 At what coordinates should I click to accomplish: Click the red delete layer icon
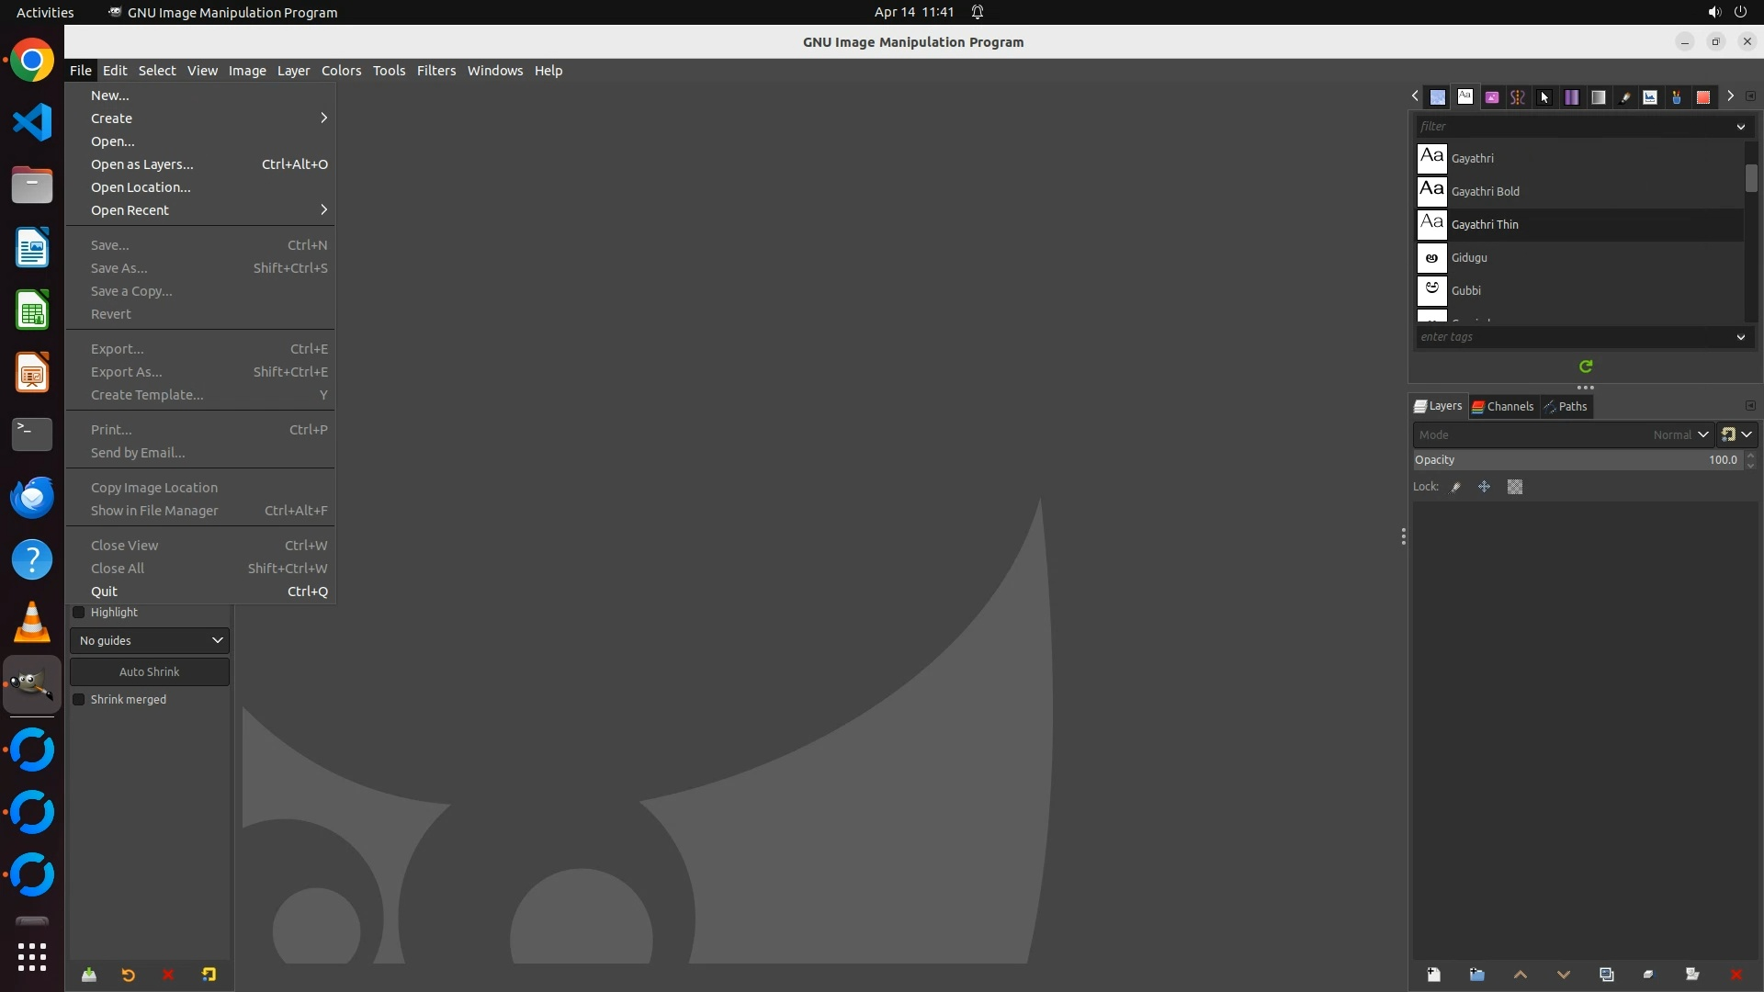tap(1736, 975)
